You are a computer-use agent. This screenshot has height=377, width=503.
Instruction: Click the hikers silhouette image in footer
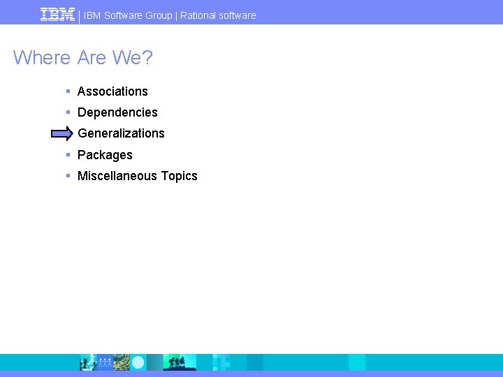[180, 362]
